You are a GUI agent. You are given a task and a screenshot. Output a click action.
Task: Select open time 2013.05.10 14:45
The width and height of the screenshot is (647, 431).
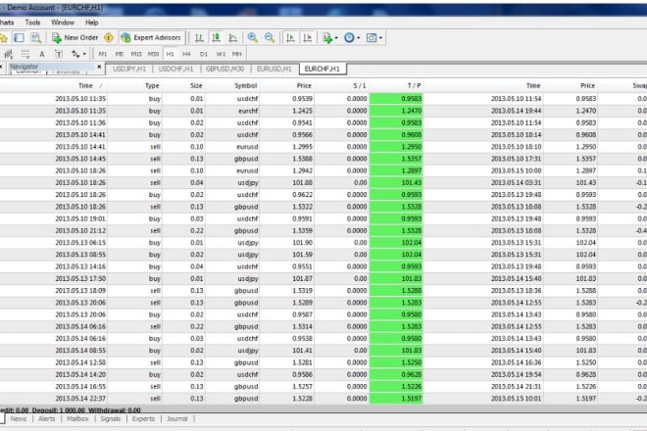[80, 159]
